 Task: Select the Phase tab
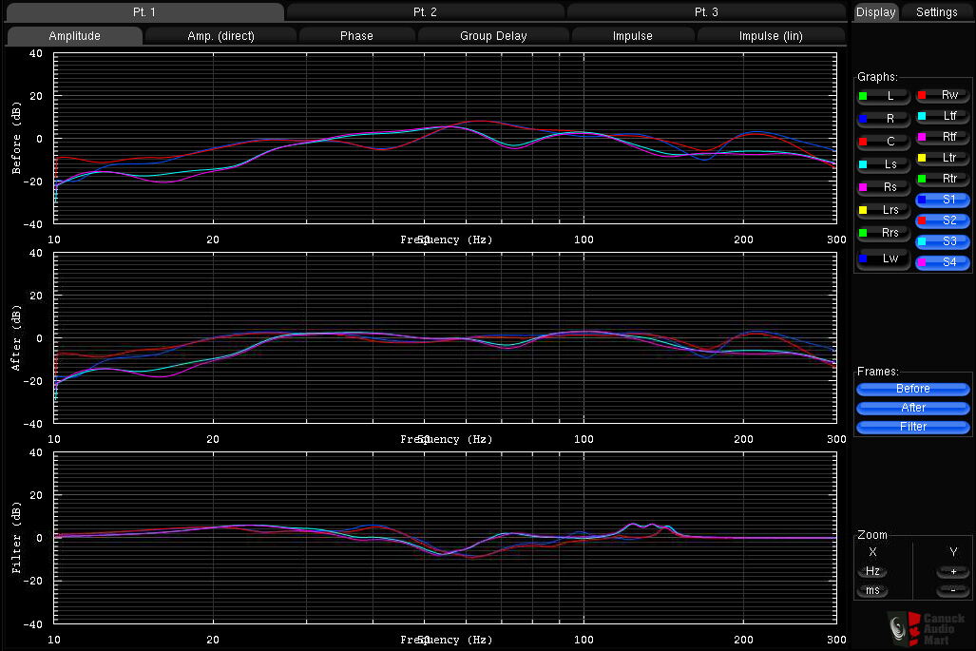click(356, 36)
